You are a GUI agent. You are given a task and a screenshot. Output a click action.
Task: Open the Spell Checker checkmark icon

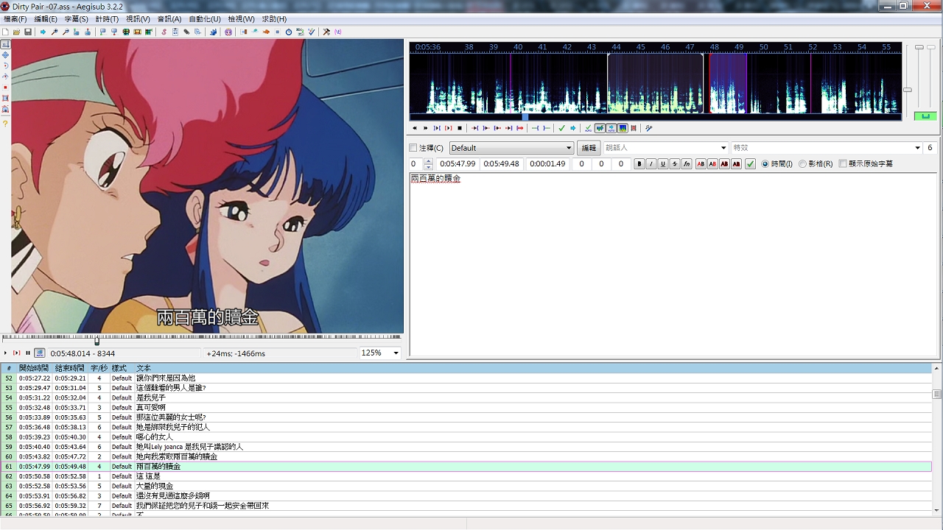point(312,32)
